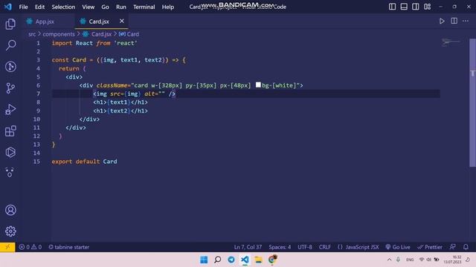
Task: Click the Ln 7, Col 37 status item
Action: (248, 247)
